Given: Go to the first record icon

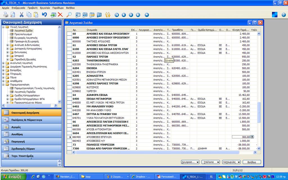Looking at the screenshot, I should 117,15.
